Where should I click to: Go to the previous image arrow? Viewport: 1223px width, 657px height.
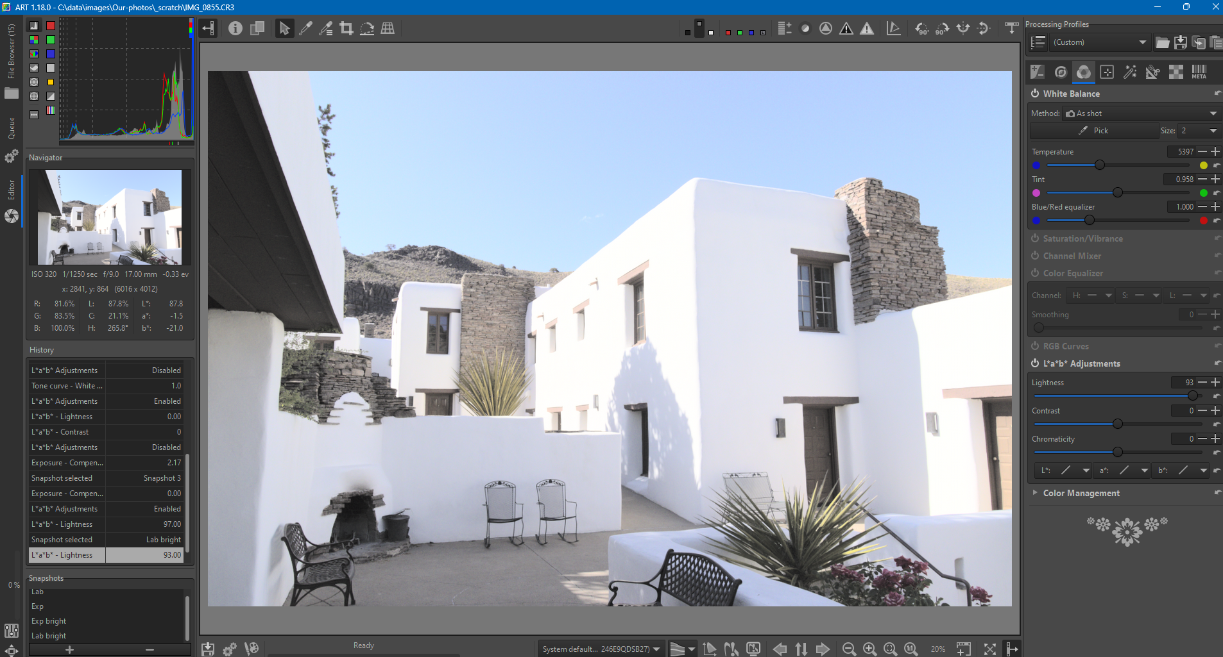point(780,649)
